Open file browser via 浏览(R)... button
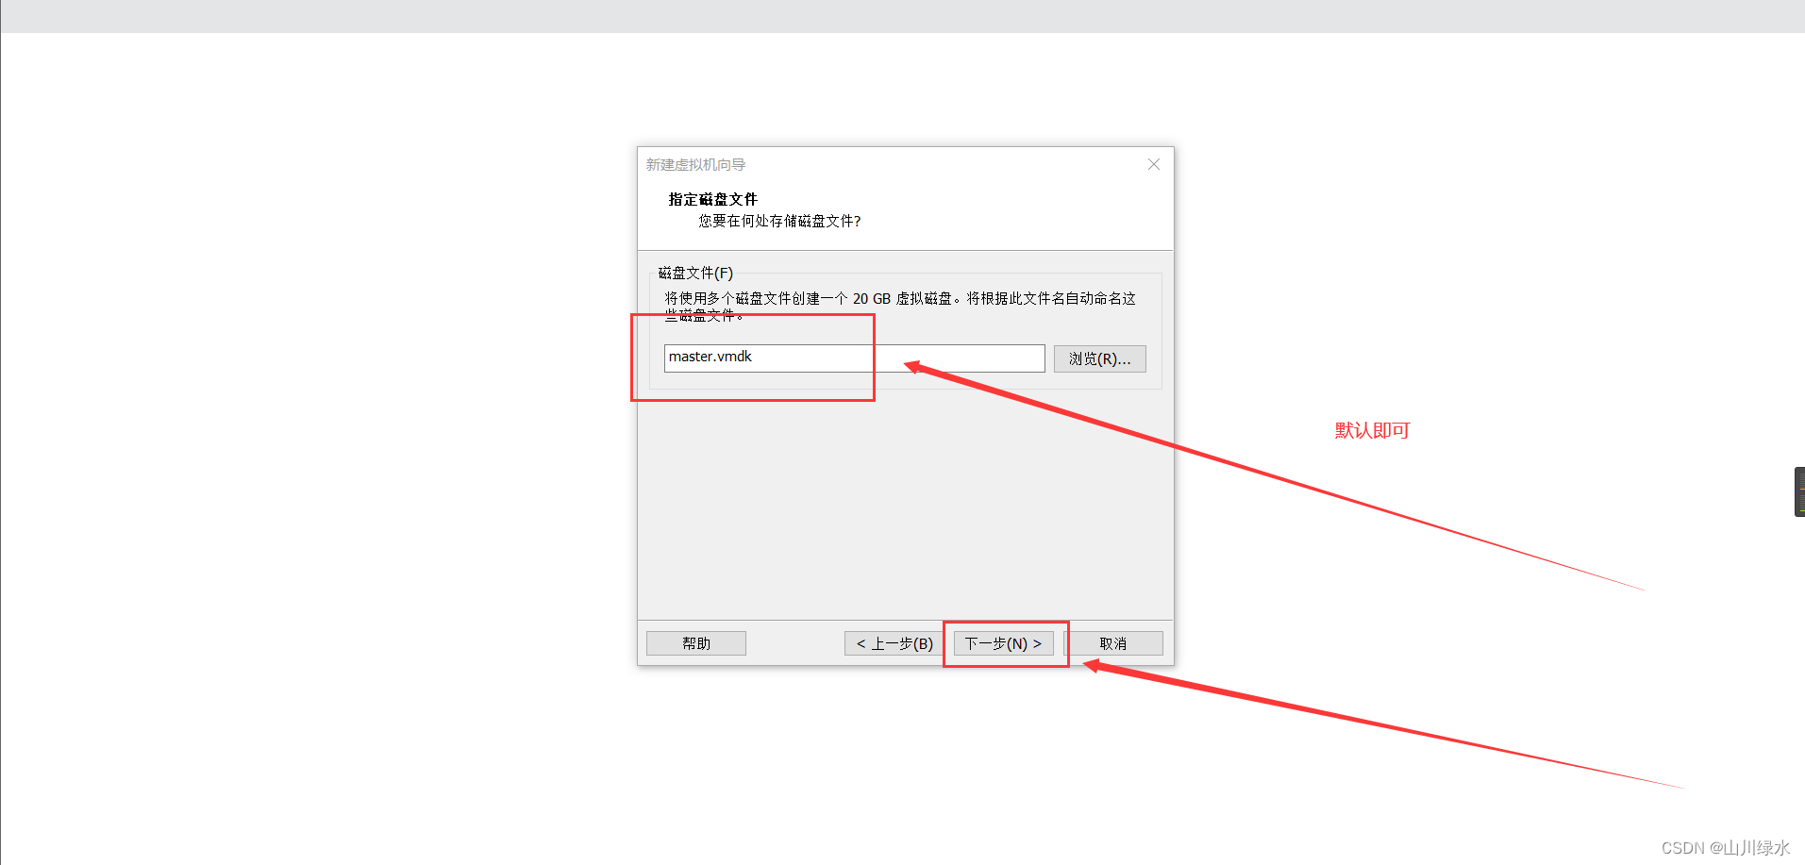1805x865 pixels. tap(1099, 358)
